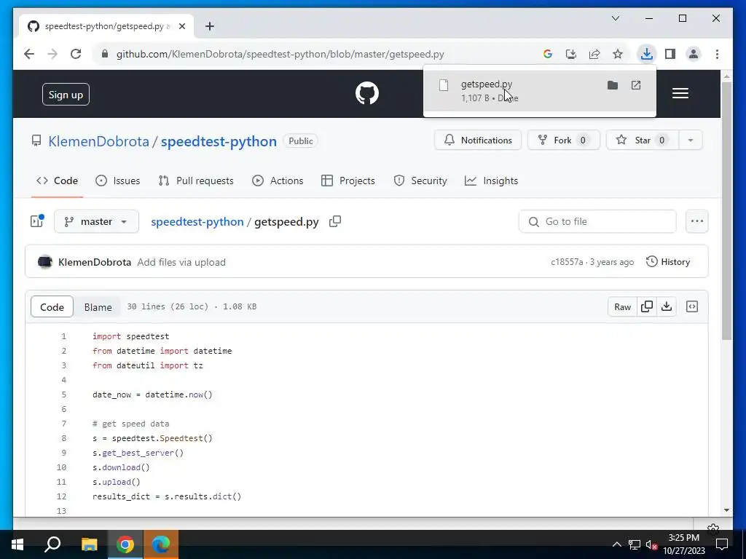Open speedtest-python repository title link
The image size is (746, 559).
click(219, 141)
